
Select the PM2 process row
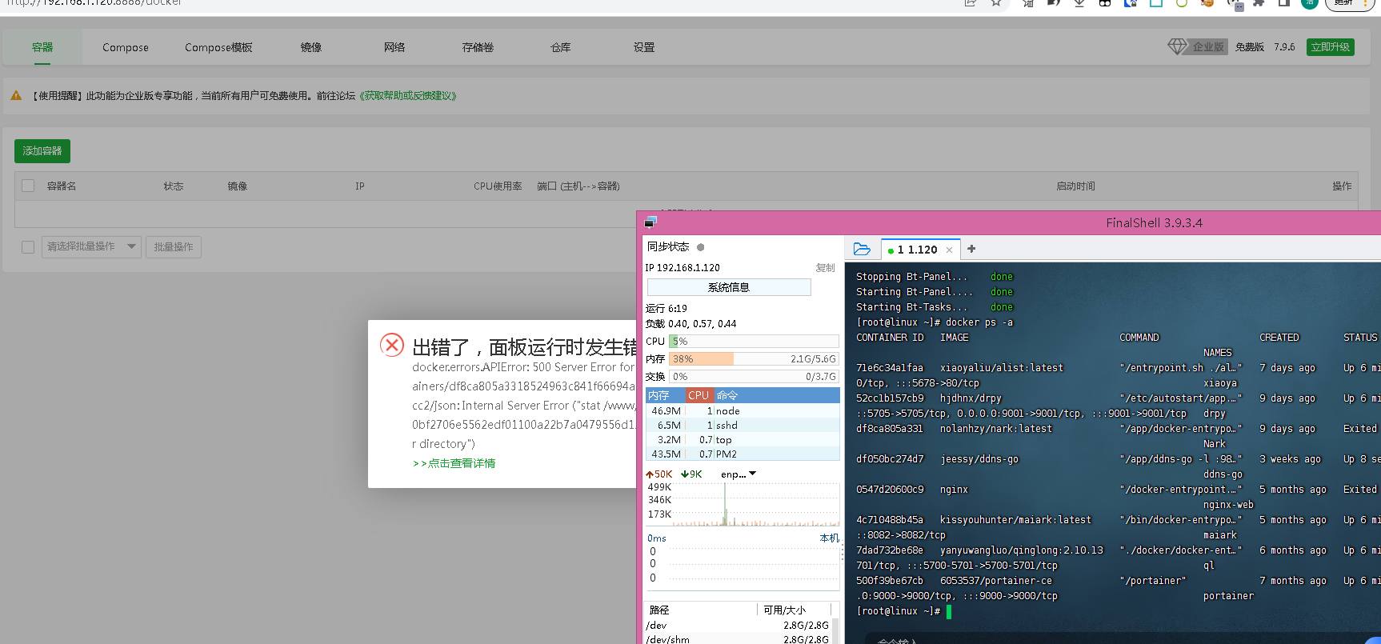click(743, 454)
